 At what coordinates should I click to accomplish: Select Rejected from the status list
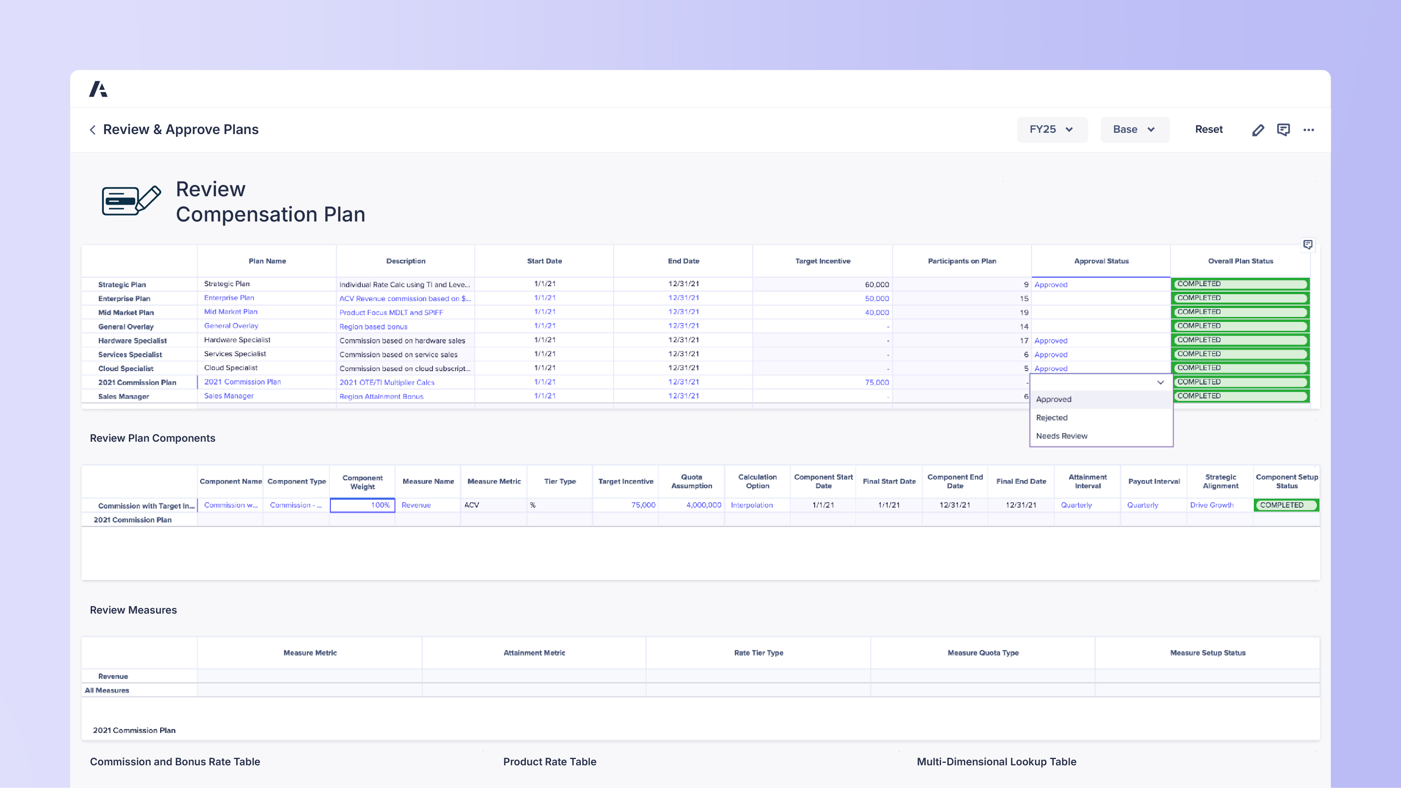click(x=1051, y=418)
